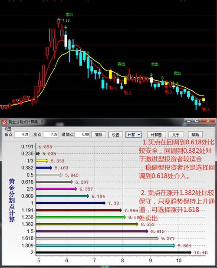The image size is (217, 268).
Task: Click the 帮助 help button
Action: tap(195, 135)
